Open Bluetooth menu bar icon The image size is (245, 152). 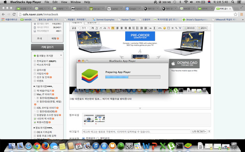click(180, 2)
